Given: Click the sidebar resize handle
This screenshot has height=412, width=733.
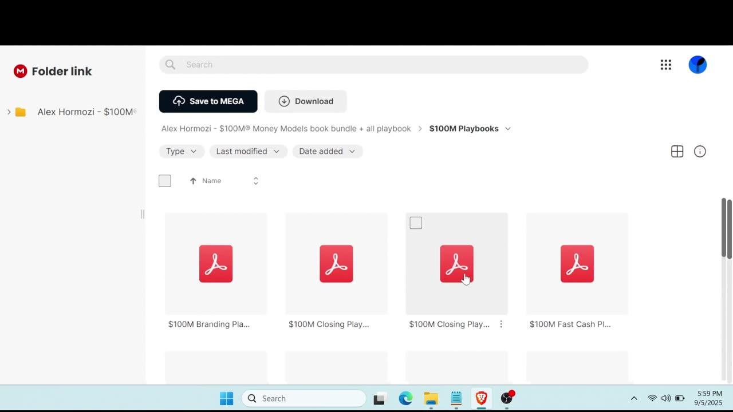Looking at the screenshot, I should coord(143,214).
